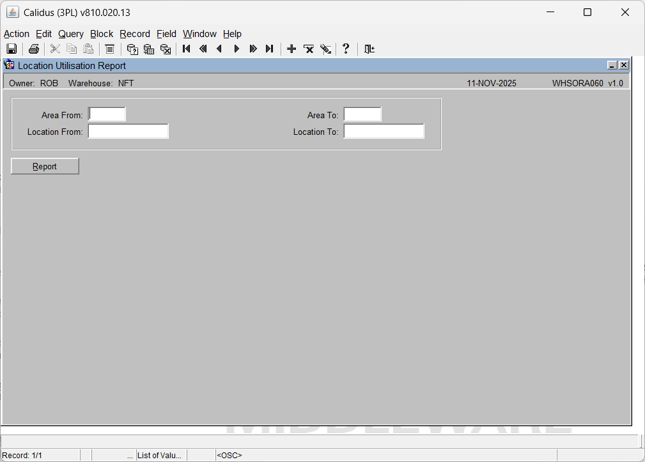Jump to last record arrow

(269, 49)
